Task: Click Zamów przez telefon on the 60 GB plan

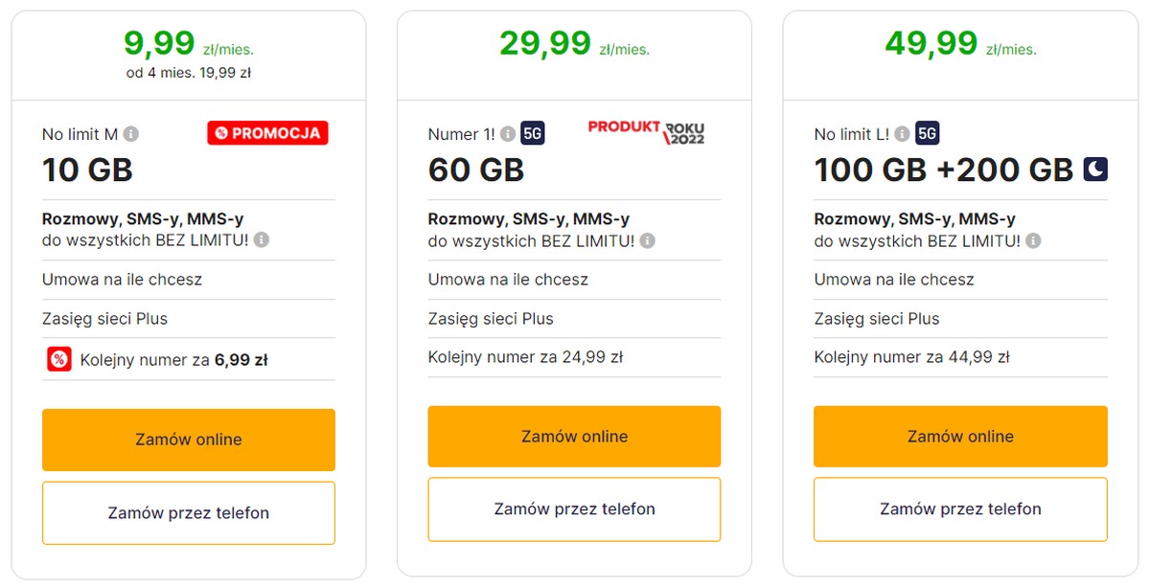Action: point(574,509)
